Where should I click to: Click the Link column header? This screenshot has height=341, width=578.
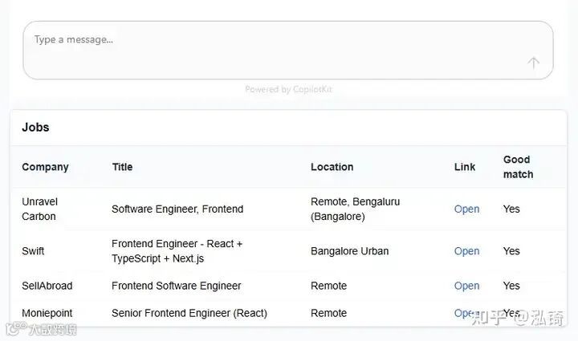tap(465, 167)
